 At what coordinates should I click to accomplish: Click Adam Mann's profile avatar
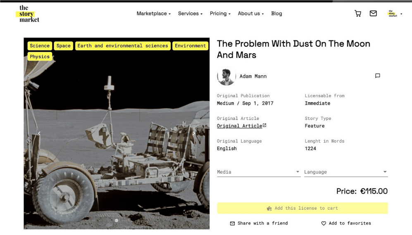pos(226,76)
